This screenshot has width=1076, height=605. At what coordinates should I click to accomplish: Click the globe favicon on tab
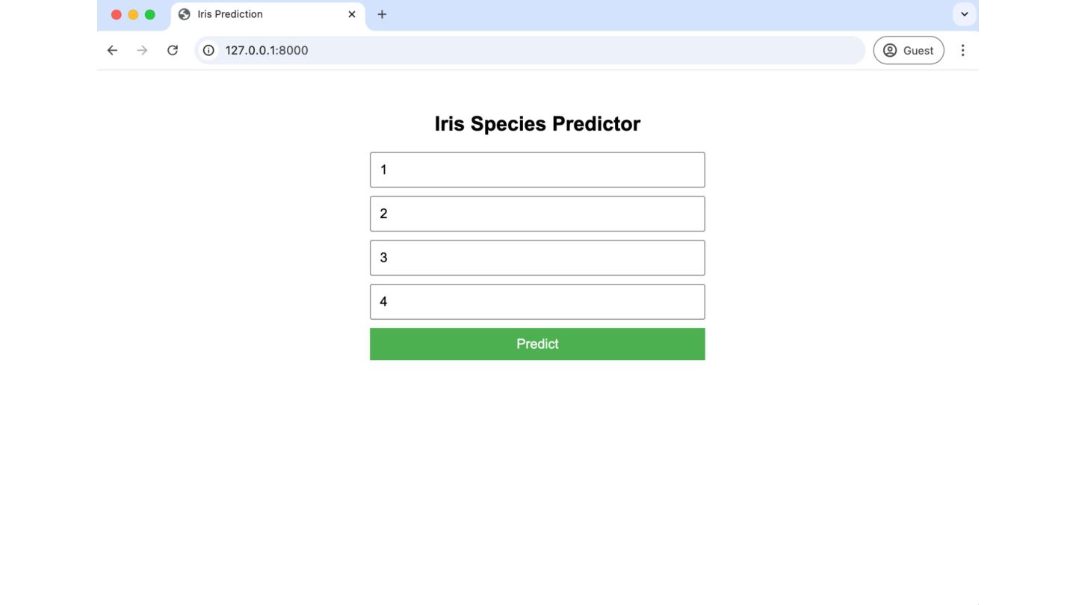point(185,14)
